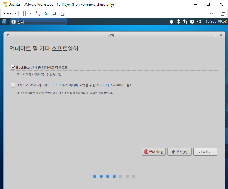
Task: Click the 끝내기(Q) quit button
Action: [154, 152]
